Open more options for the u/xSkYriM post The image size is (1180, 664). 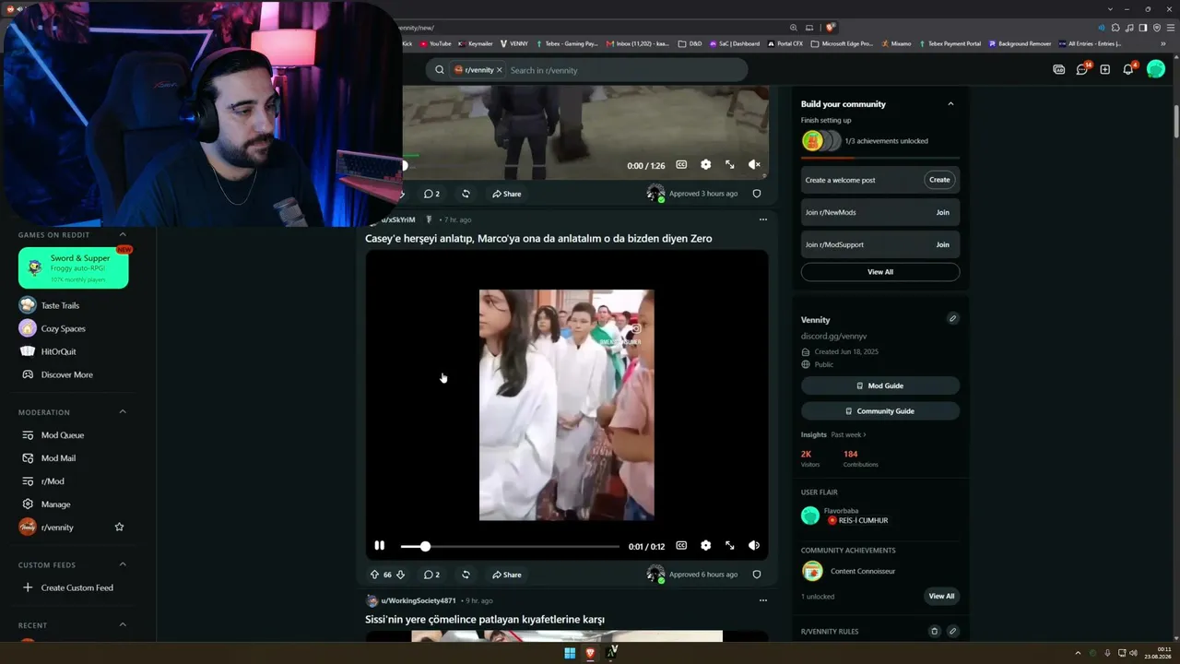tap(762, 219)
